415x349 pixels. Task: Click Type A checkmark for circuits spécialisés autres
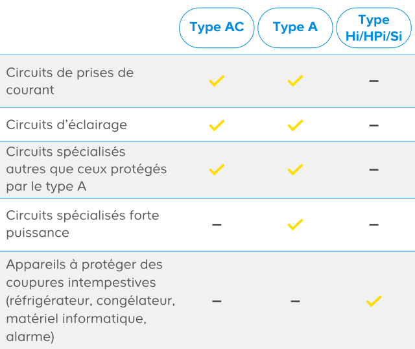(x=295, y=169)
